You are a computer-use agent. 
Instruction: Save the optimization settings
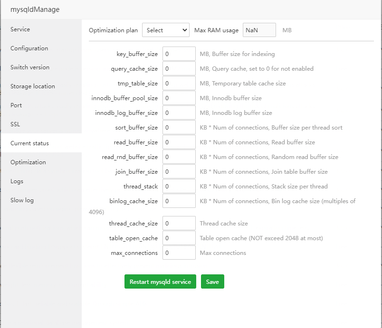click(212, 281)
